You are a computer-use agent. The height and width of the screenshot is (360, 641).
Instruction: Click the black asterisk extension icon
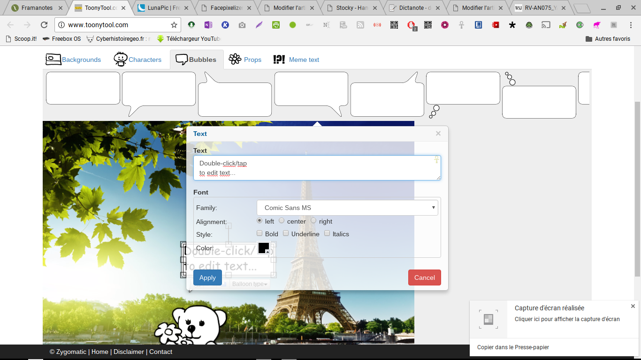point(512,25)
